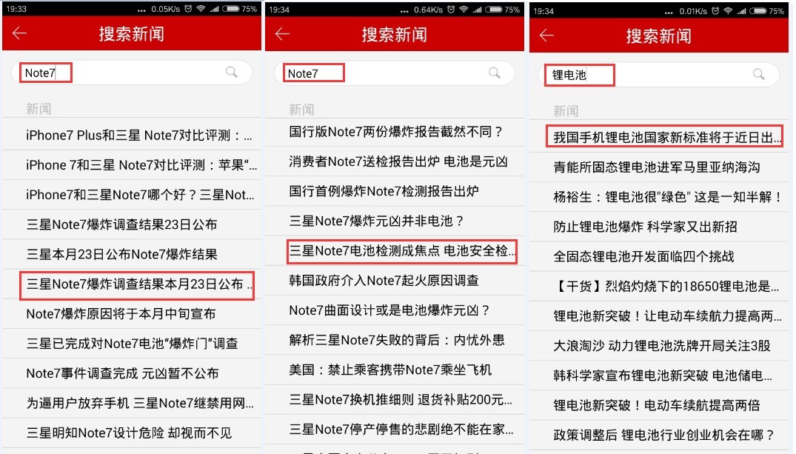Tap back arrow in right phone screen
Image resolution: width=796 pixels, height=454 pixels.
(x=546, y=36)
